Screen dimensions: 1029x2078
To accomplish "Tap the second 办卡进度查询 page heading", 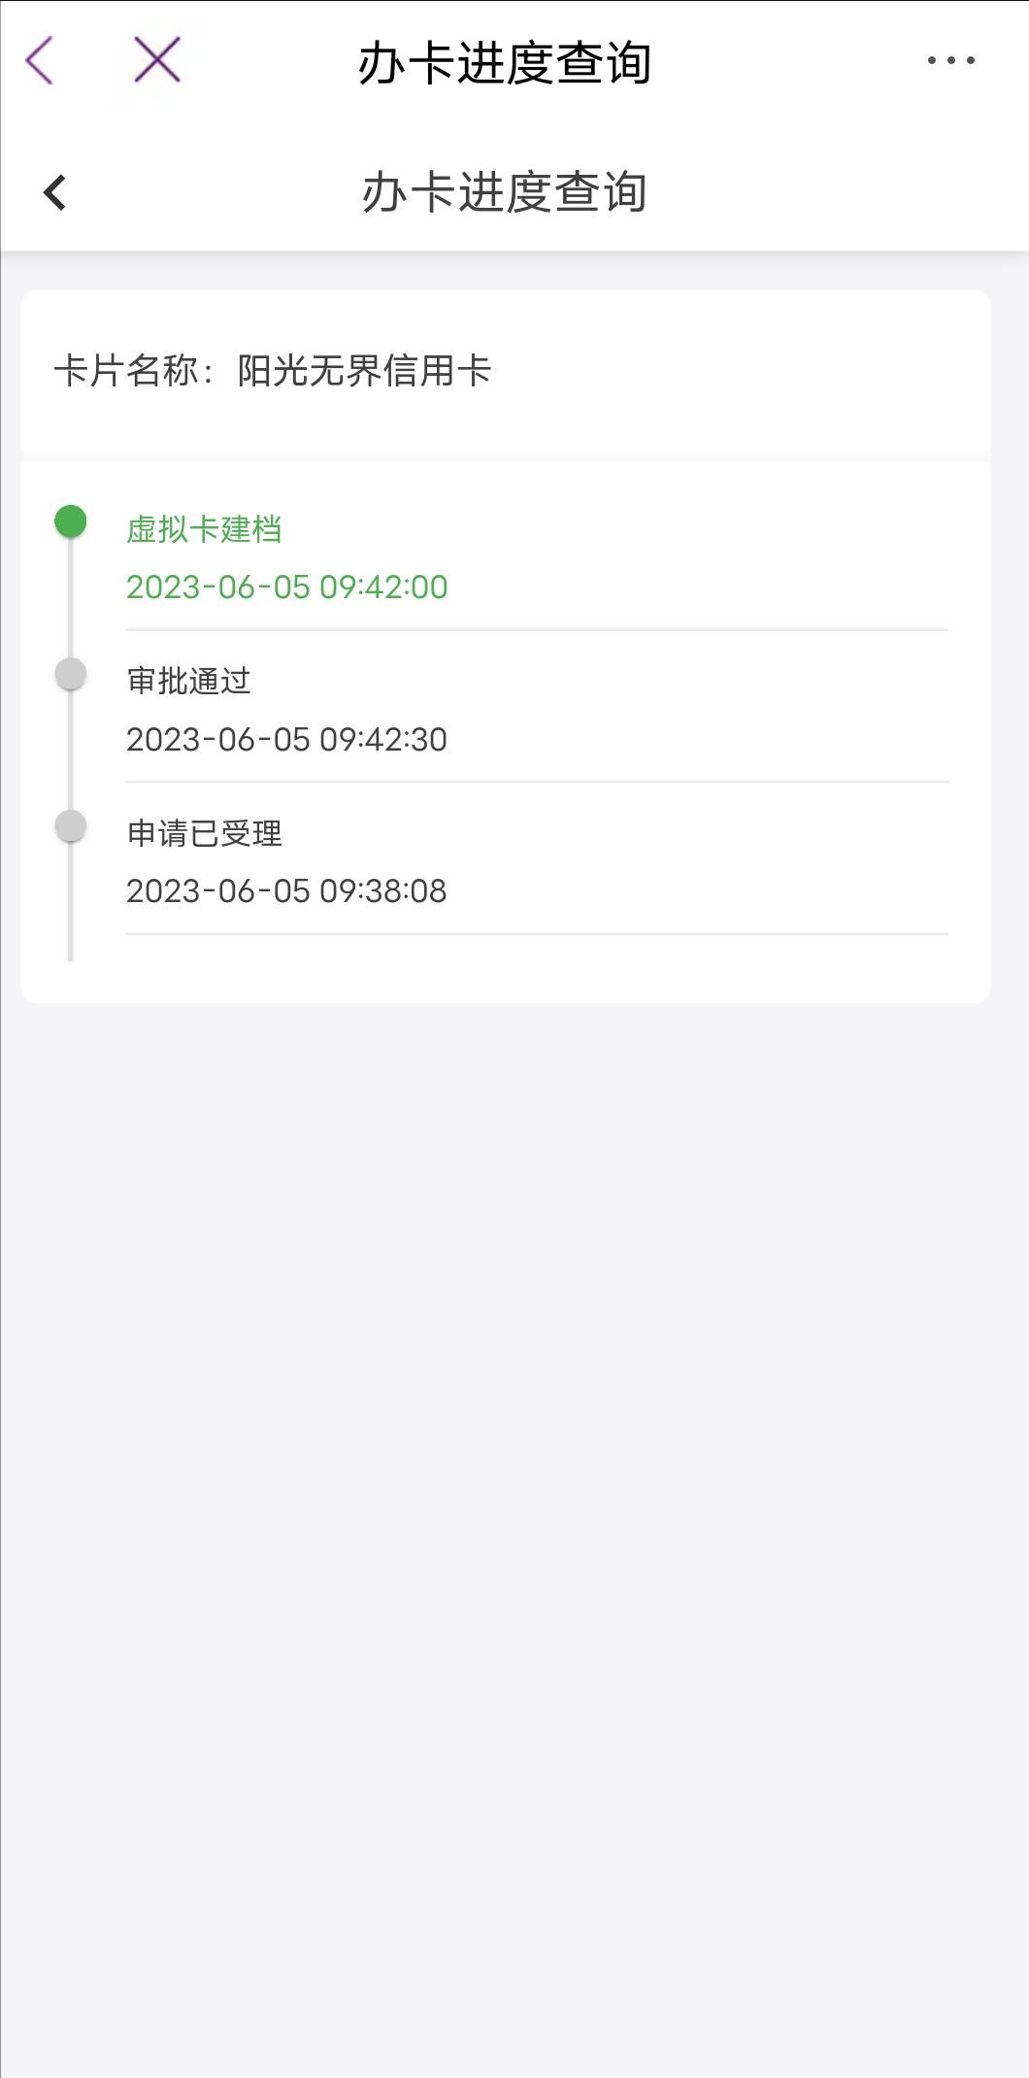I will pos(504,192).
